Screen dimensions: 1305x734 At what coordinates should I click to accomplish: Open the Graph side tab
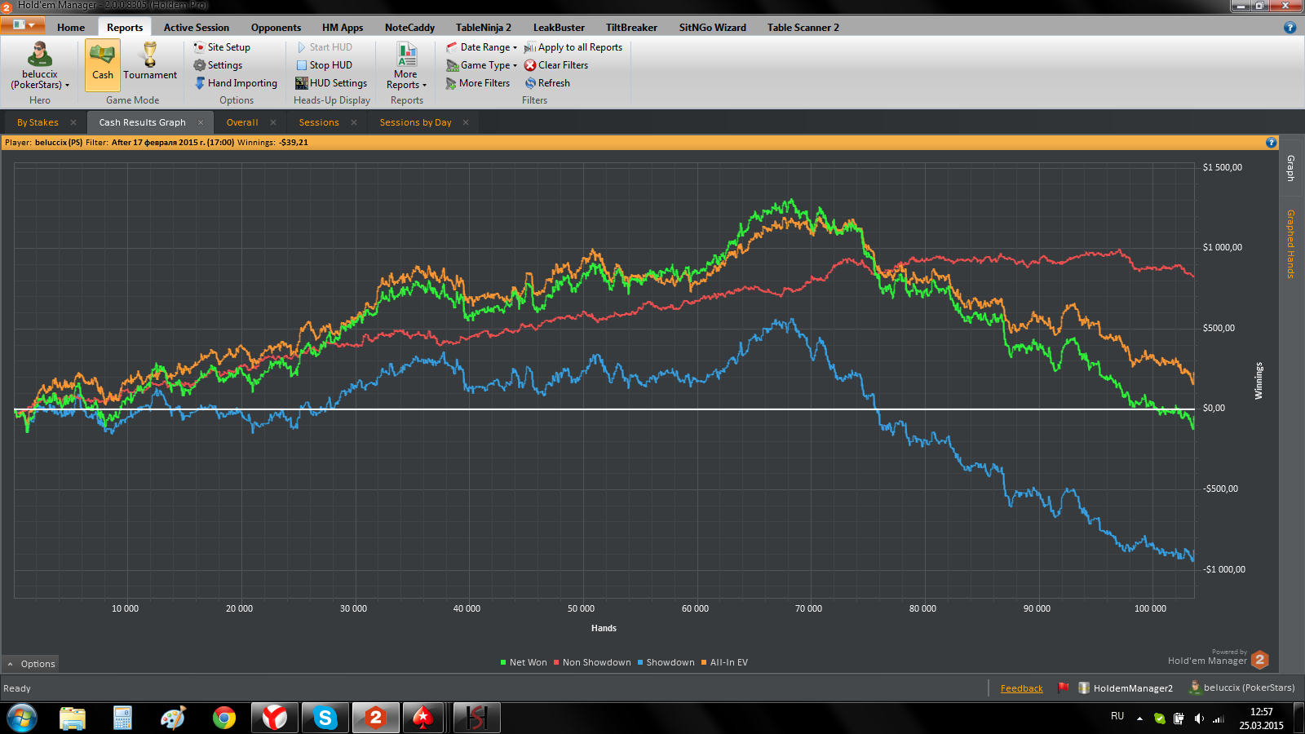tap(1290, 168)
